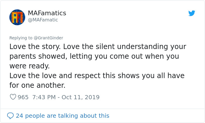205x123 pixels.
Task: Open '24 people are talking about this'
Action: pyautogui.click(x=62, y=116)
